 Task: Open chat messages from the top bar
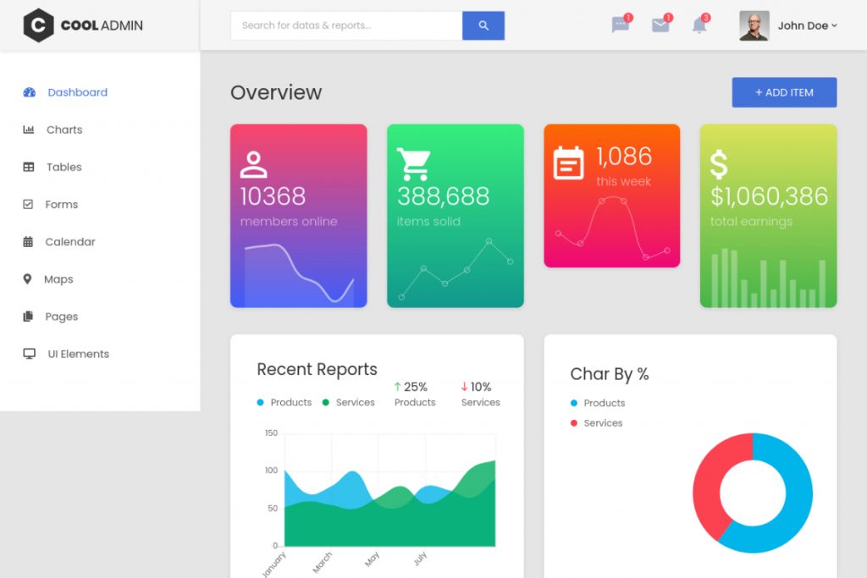621,25
